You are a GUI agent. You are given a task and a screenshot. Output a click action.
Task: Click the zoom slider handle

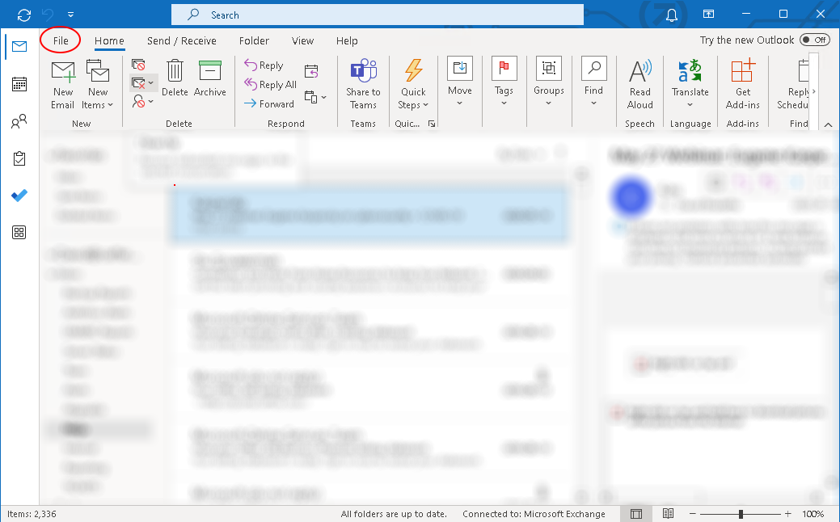tap(741, 514)
